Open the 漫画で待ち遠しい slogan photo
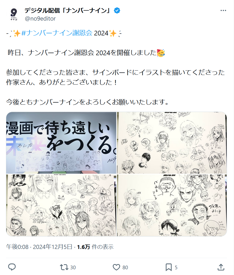This screenshot has height=275, width=234. click(x=61, y=143)
